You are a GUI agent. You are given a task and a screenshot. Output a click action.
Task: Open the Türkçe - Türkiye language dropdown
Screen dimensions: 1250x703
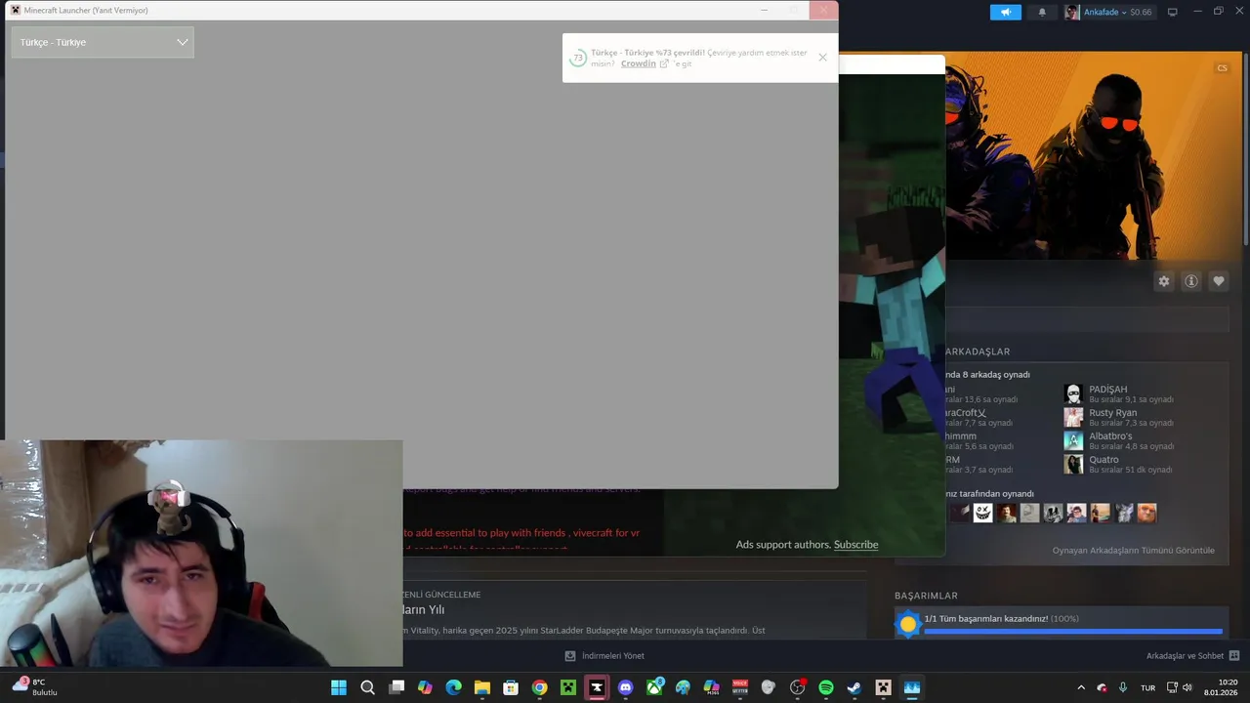(103, 42)
